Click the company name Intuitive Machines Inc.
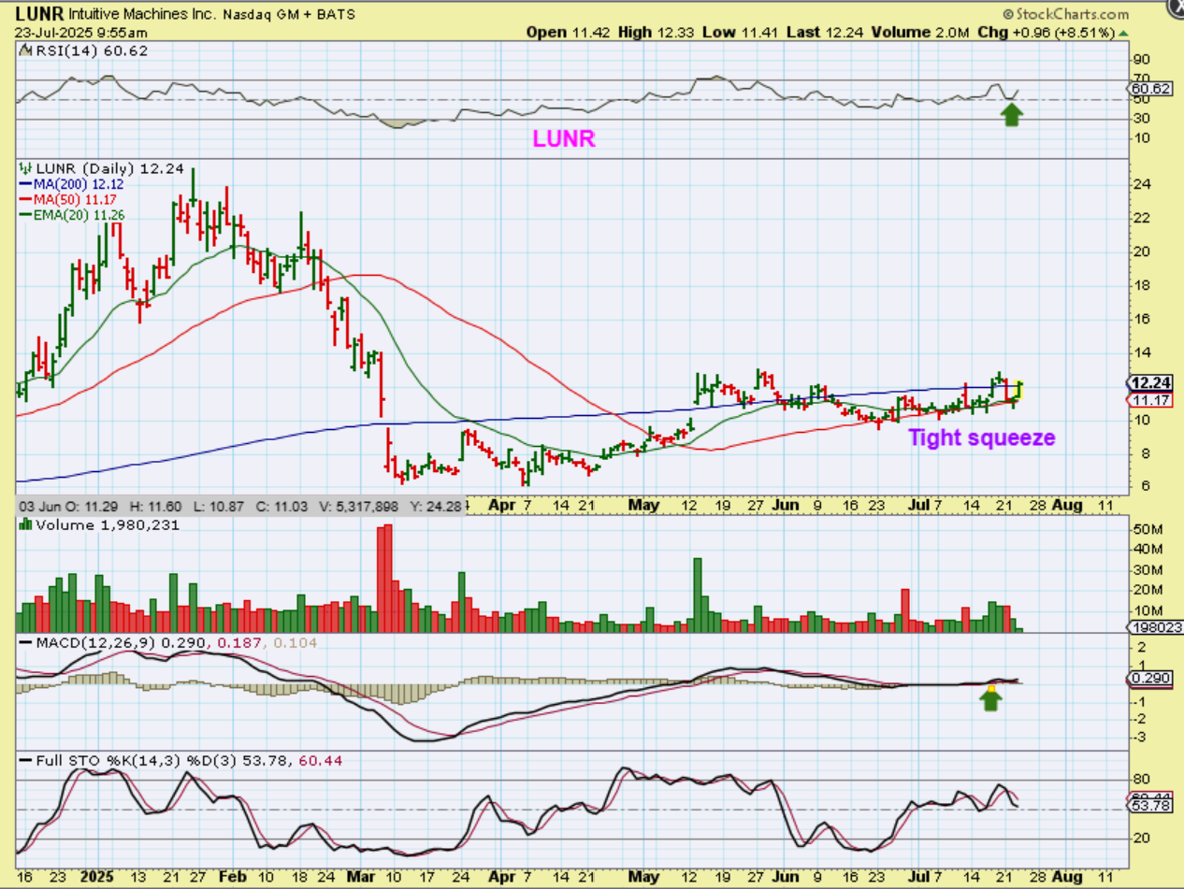 pyautogui.click(x=142, y=16)
